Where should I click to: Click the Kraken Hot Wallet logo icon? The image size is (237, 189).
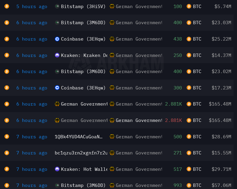tap(57, 169)
